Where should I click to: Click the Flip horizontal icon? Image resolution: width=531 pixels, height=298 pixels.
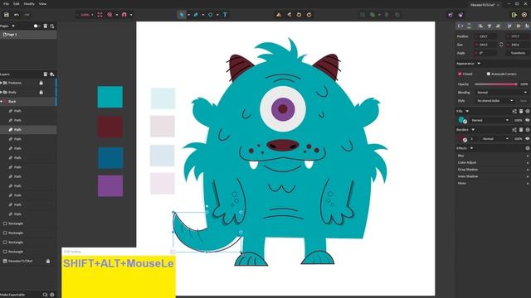[x=289, y=15]
